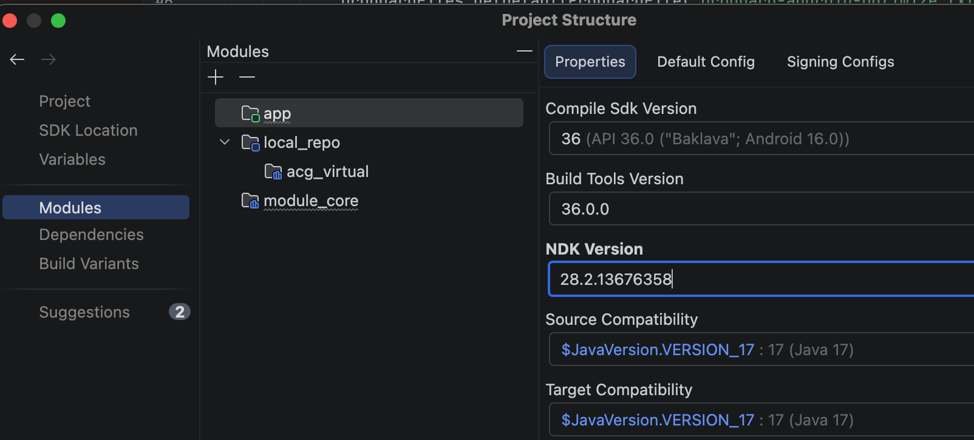
Task: Open the SDK Location section
Action: (88, 130)
